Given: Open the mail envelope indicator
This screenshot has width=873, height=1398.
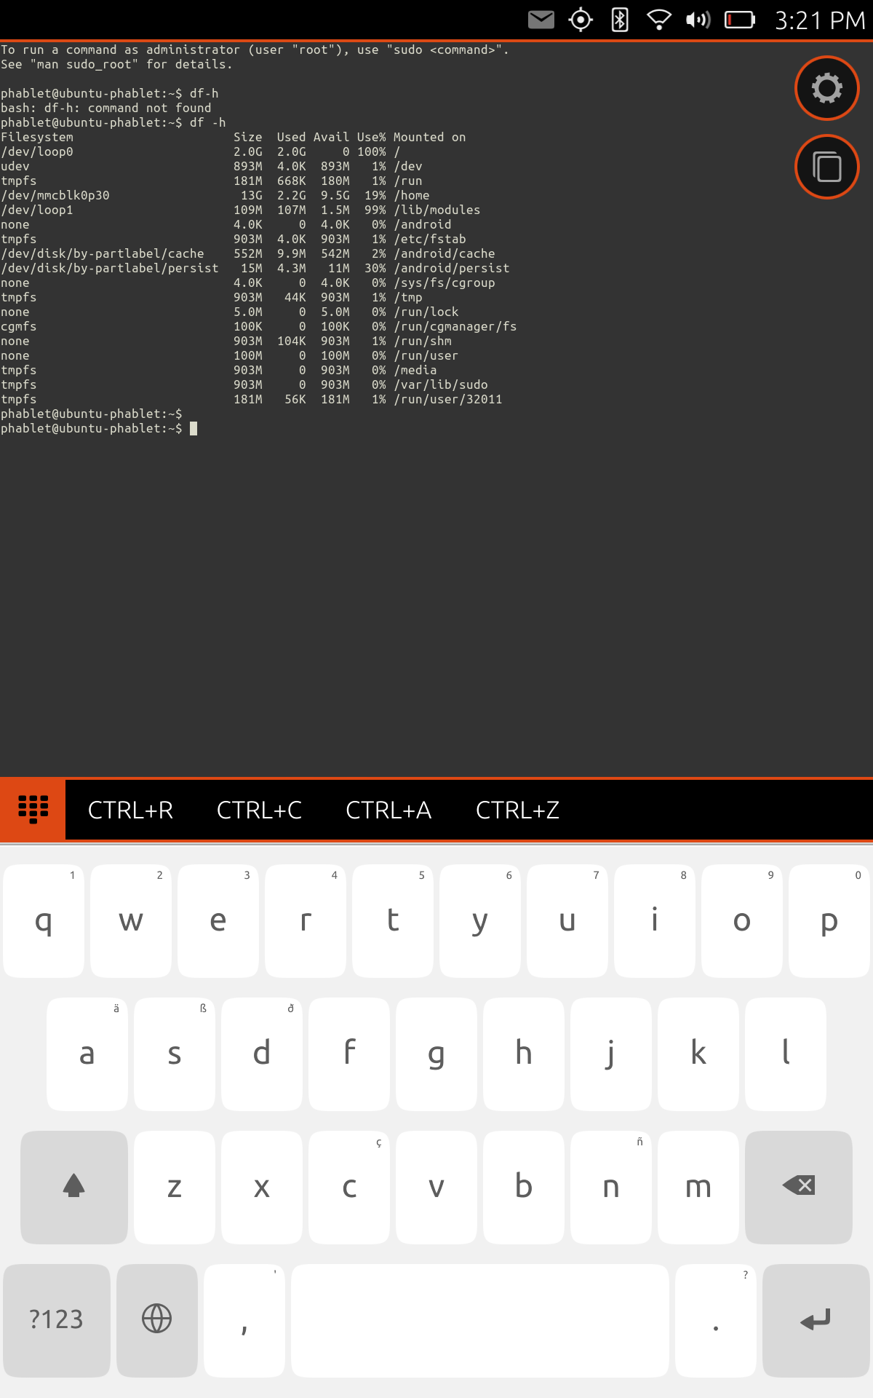Looking at the screenshot, I should click(x=541, y=20).
